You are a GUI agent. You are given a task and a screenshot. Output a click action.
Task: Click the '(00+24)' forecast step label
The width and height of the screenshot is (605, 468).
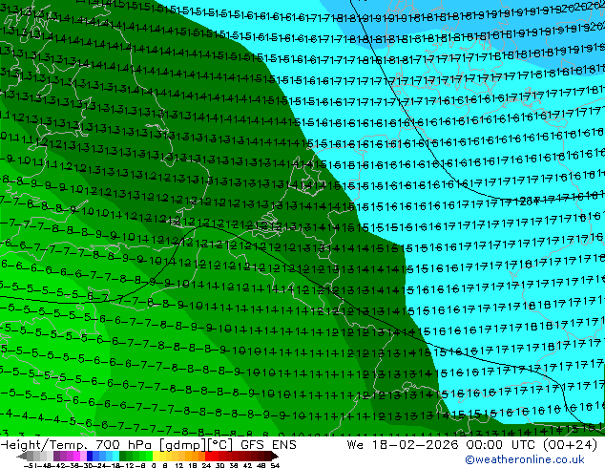tap(570, 445)
